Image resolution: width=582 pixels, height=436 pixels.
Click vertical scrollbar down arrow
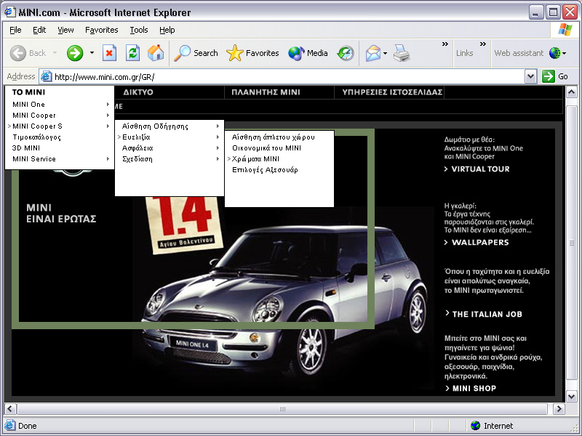572,396
